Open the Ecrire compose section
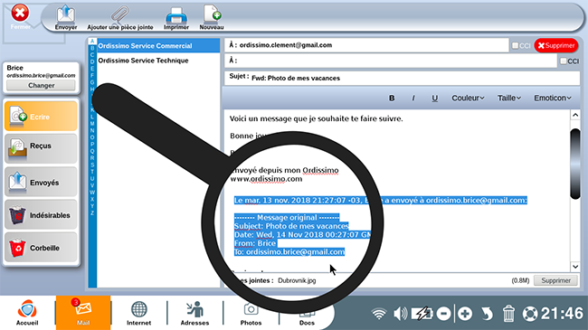The width and height of the screenshot is (588, 330). 41,117
